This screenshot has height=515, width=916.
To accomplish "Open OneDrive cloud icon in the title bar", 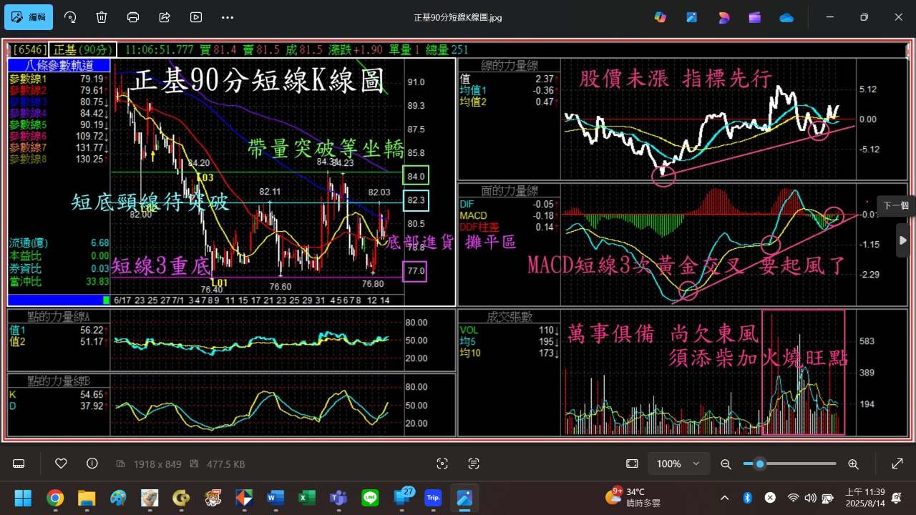I will pos(786,17).
